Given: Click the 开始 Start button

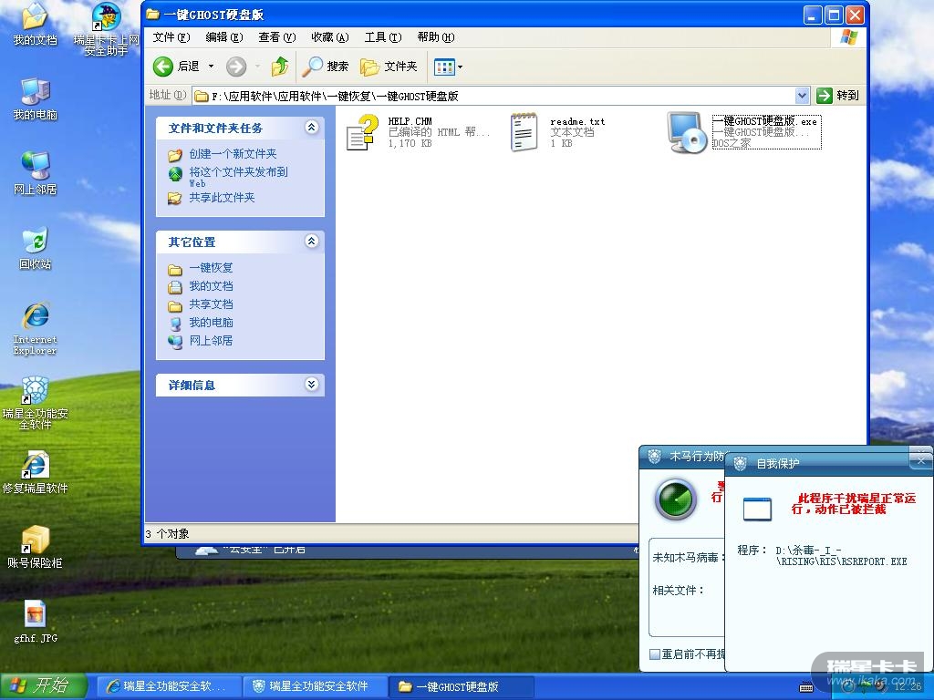Looking at the screenshot, I should (44, 686).
